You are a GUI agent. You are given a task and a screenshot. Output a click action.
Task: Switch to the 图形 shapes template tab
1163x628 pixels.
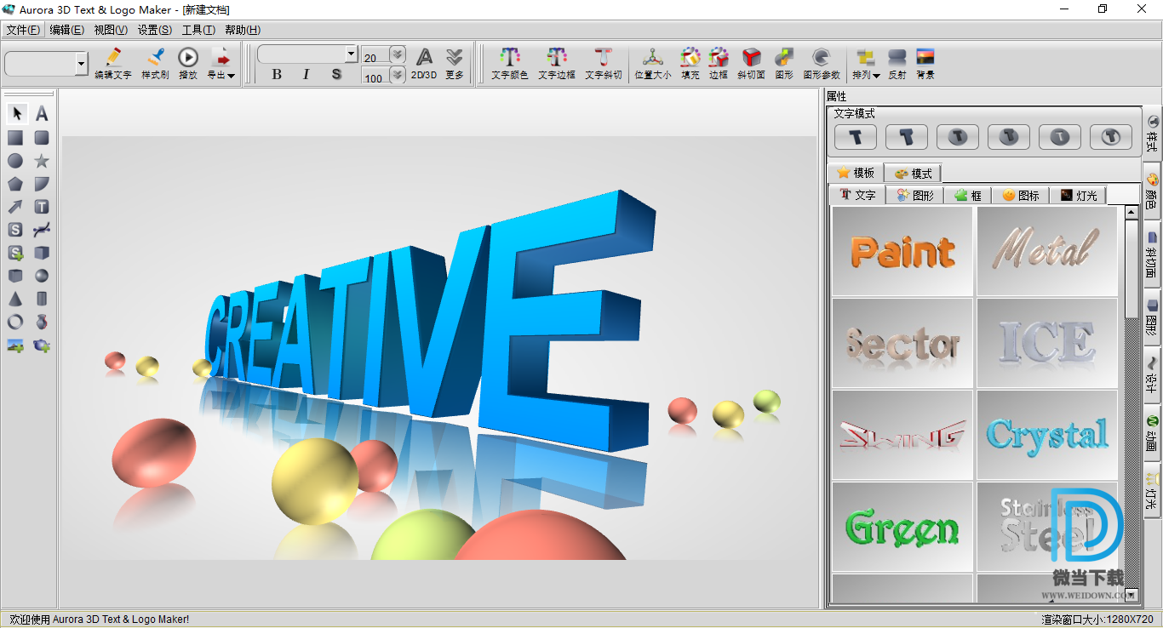(914, 195)
